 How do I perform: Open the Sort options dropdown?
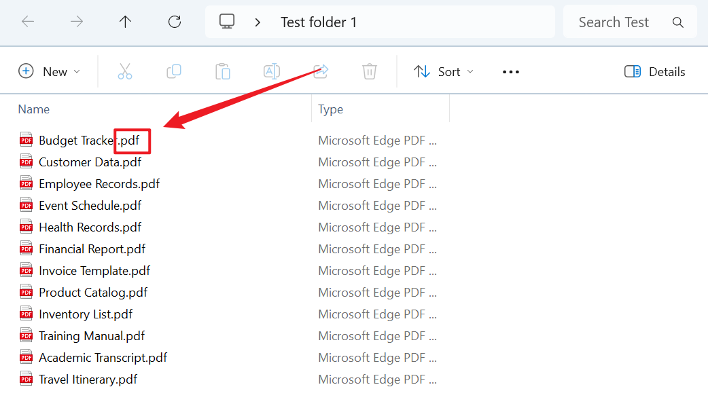(444, 71)
